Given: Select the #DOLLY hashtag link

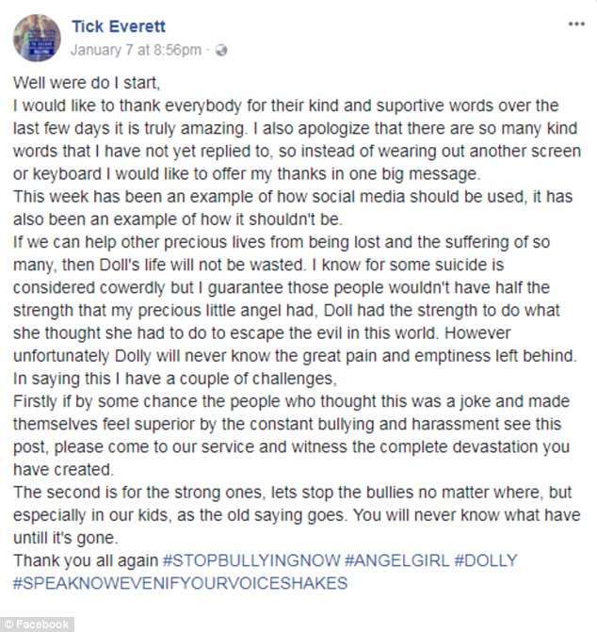Looking at the screenshot, I should click(486, 560).
